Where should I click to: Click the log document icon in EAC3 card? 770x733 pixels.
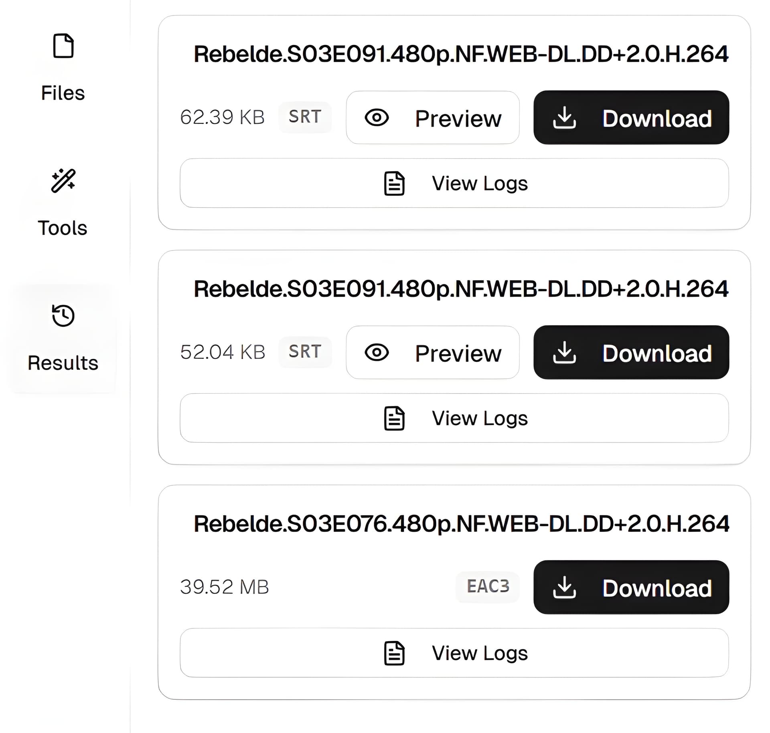pos(394,653)
